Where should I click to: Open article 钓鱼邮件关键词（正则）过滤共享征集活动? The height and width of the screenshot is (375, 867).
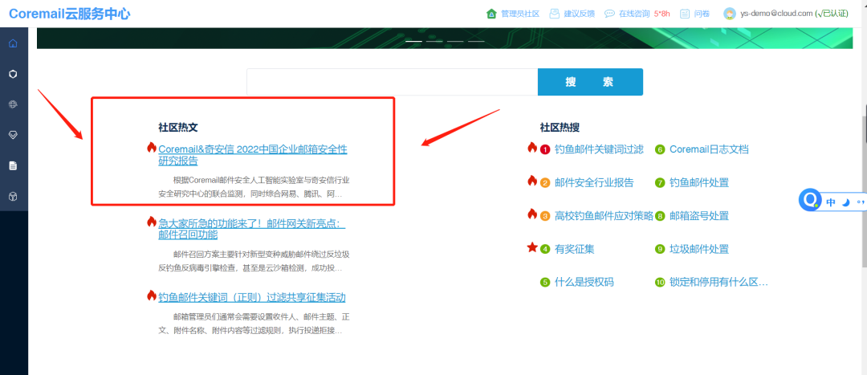click(251, 298)
